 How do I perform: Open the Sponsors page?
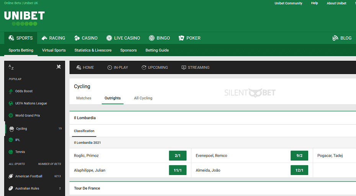pos(129,50)
